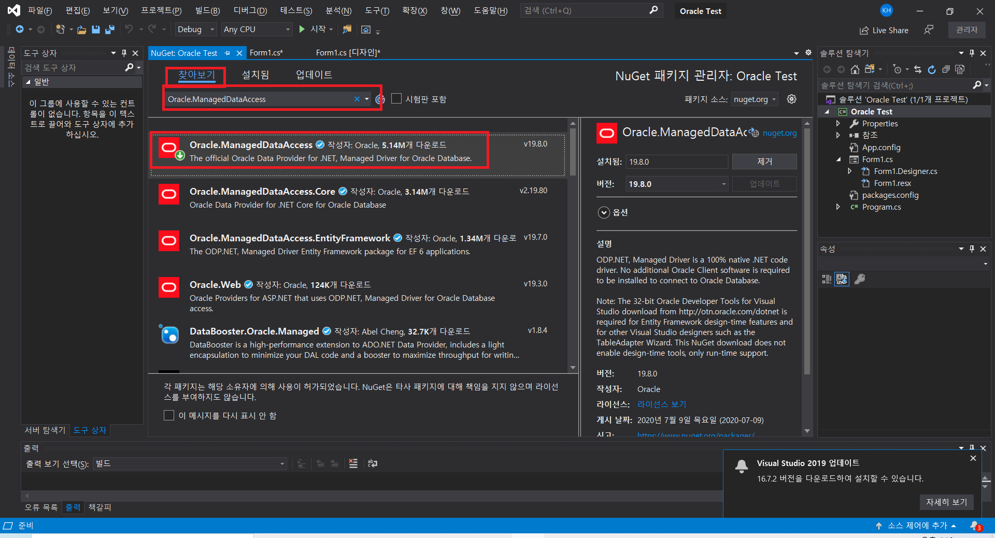Click the Oracle.Web package icon
Viewport: 995px width, 538px height.
click(169, 287)
